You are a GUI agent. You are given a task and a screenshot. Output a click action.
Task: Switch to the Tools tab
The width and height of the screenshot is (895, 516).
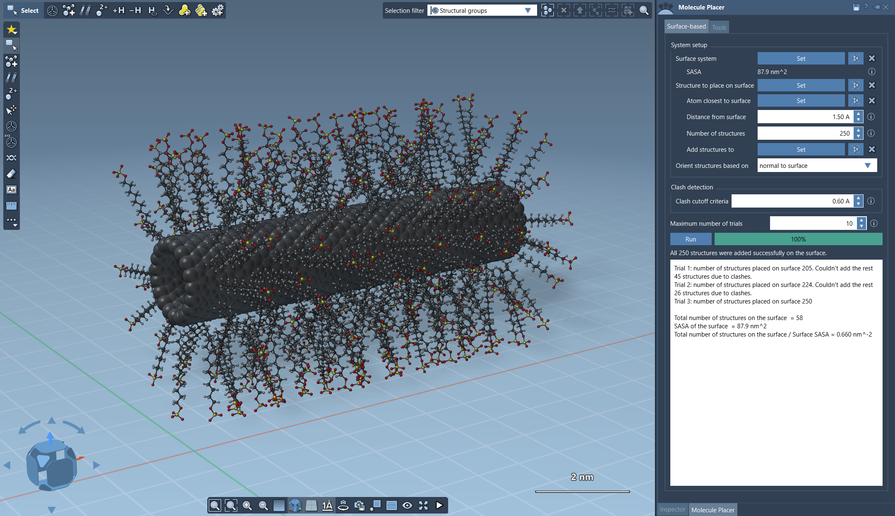(719, 27)
